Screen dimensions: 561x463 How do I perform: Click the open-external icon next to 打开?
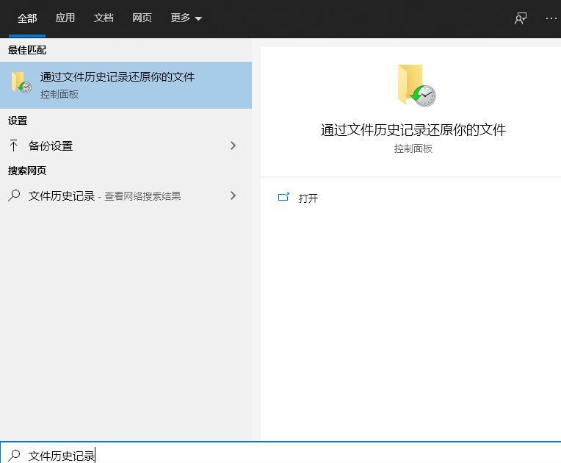[x=283, y=197]
